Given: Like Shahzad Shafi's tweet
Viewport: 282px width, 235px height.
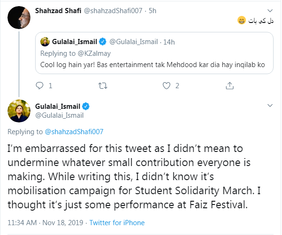Looking at the screenshot, I should click(166, 86).
